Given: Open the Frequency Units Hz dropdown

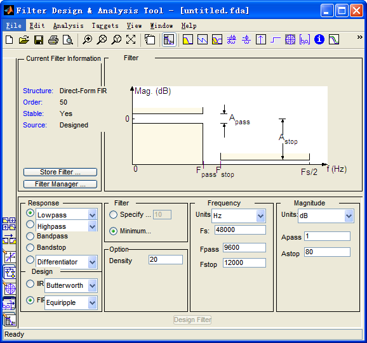Looking at the screenshot, I should tap(239, 216).
